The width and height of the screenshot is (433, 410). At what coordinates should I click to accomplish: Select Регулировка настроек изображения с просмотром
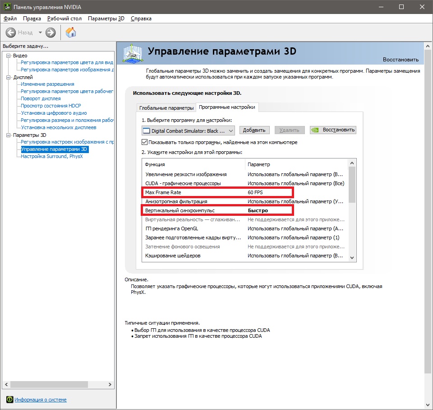[67, 142]
